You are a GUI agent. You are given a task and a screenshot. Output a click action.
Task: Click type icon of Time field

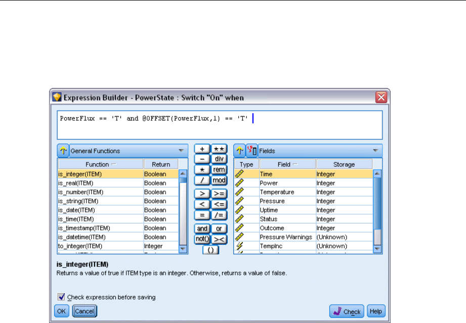click(x=239, y=174)
